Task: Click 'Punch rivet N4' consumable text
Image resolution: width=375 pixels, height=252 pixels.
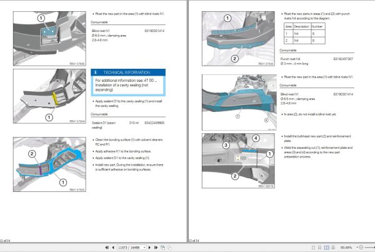Action: pos(291,59)
